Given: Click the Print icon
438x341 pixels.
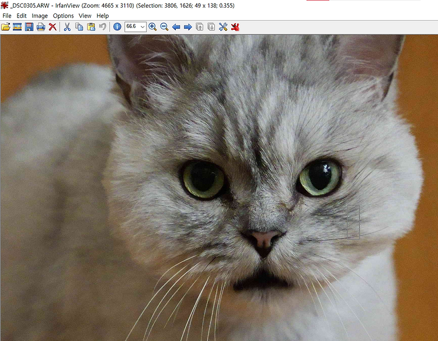Looking at the screenshot, I should pyautogui.click(x=41, y=27).
